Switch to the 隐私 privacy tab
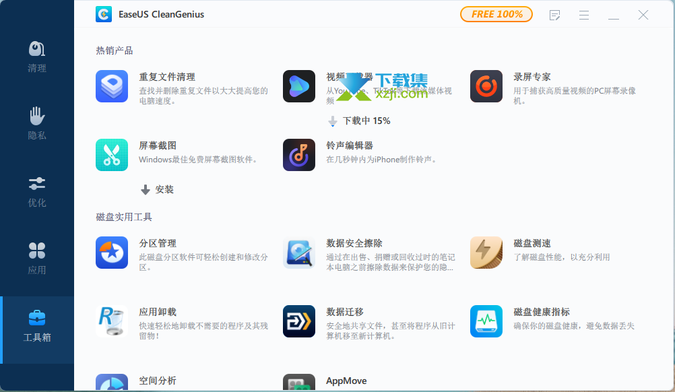 pyautogui.click(x=37, y=124)
